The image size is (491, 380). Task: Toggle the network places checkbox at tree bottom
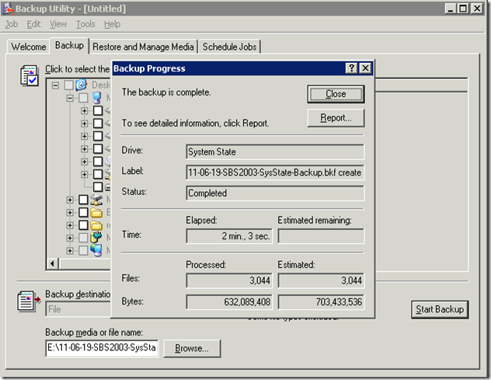pyautogui.click(x=83, y=250)
